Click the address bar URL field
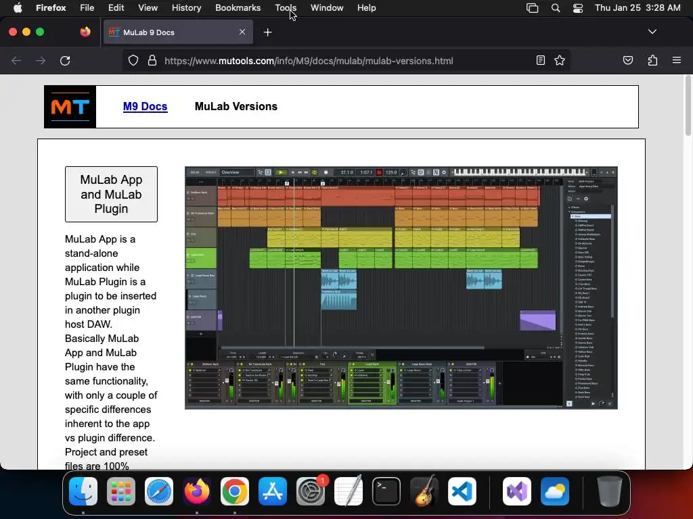Viewport: 693px width, 519px height. [344, 61]
